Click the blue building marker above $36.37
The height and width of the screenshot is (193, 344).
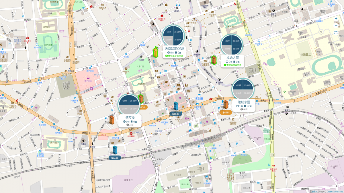coord(176,106)
